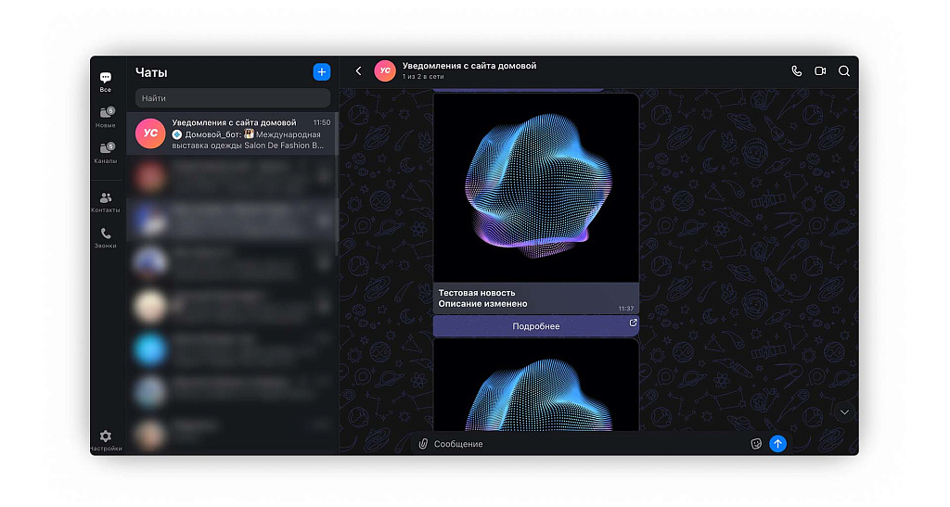Attach a file with the paperclip icon
Screen dimensions: 950x507
pyautogui.click(x=423, y=443)
